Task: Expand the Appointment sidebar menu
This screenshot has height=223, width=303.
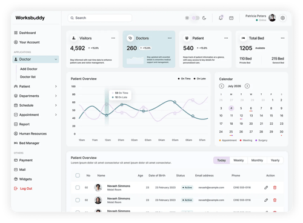Action: click(x=56, y=115)
